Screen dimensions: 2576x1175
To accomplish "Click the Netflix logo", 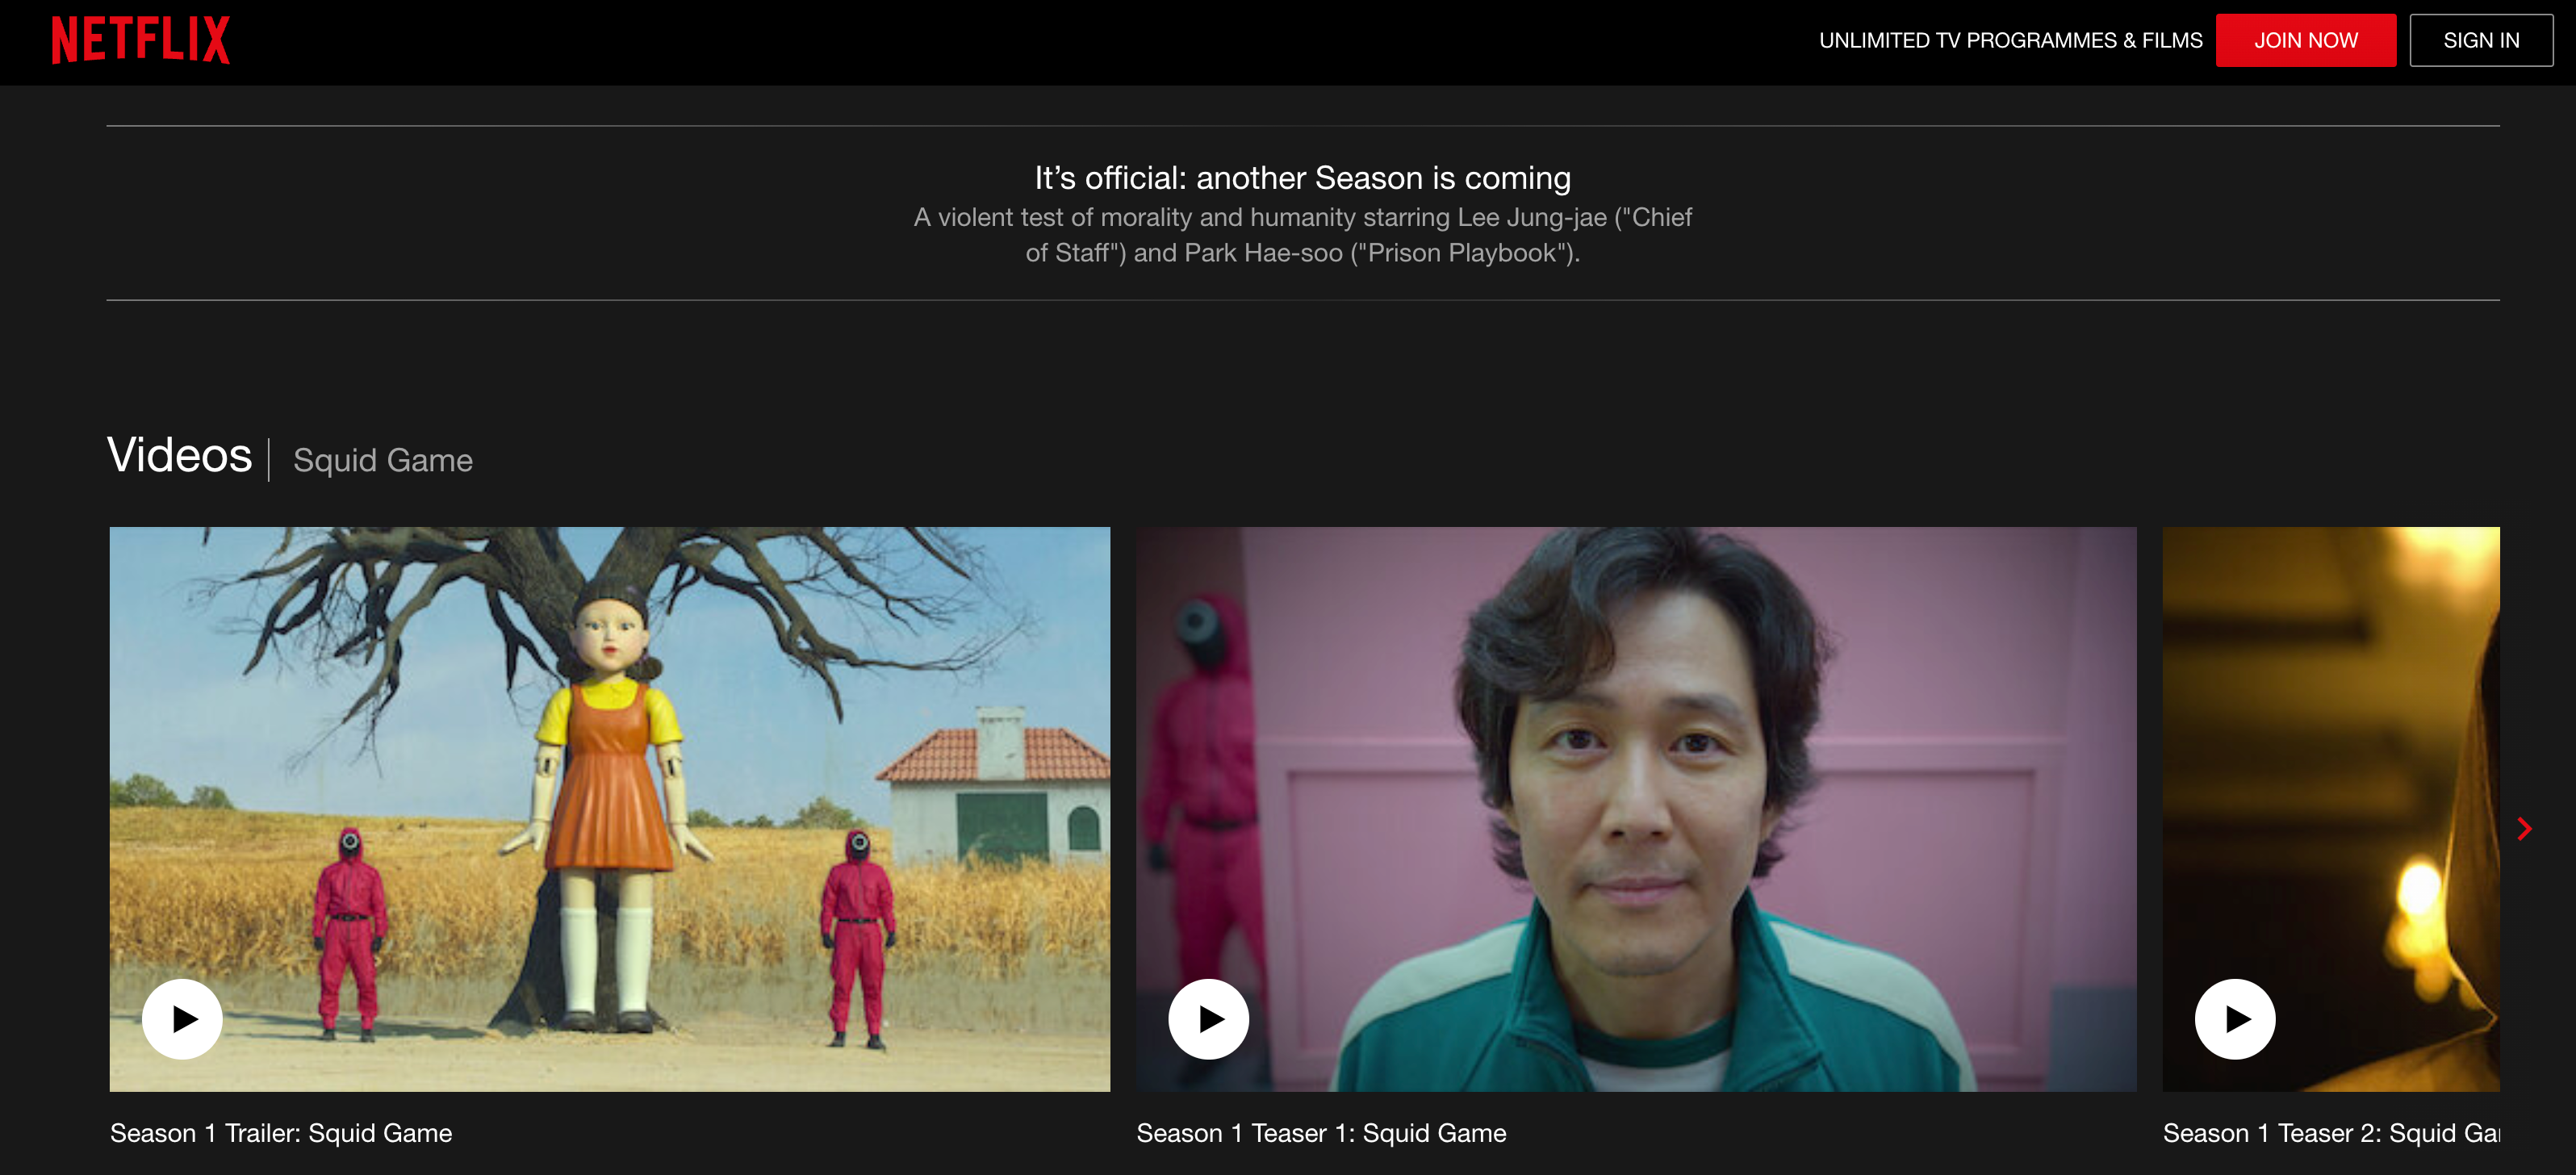I will coord(141,40).
